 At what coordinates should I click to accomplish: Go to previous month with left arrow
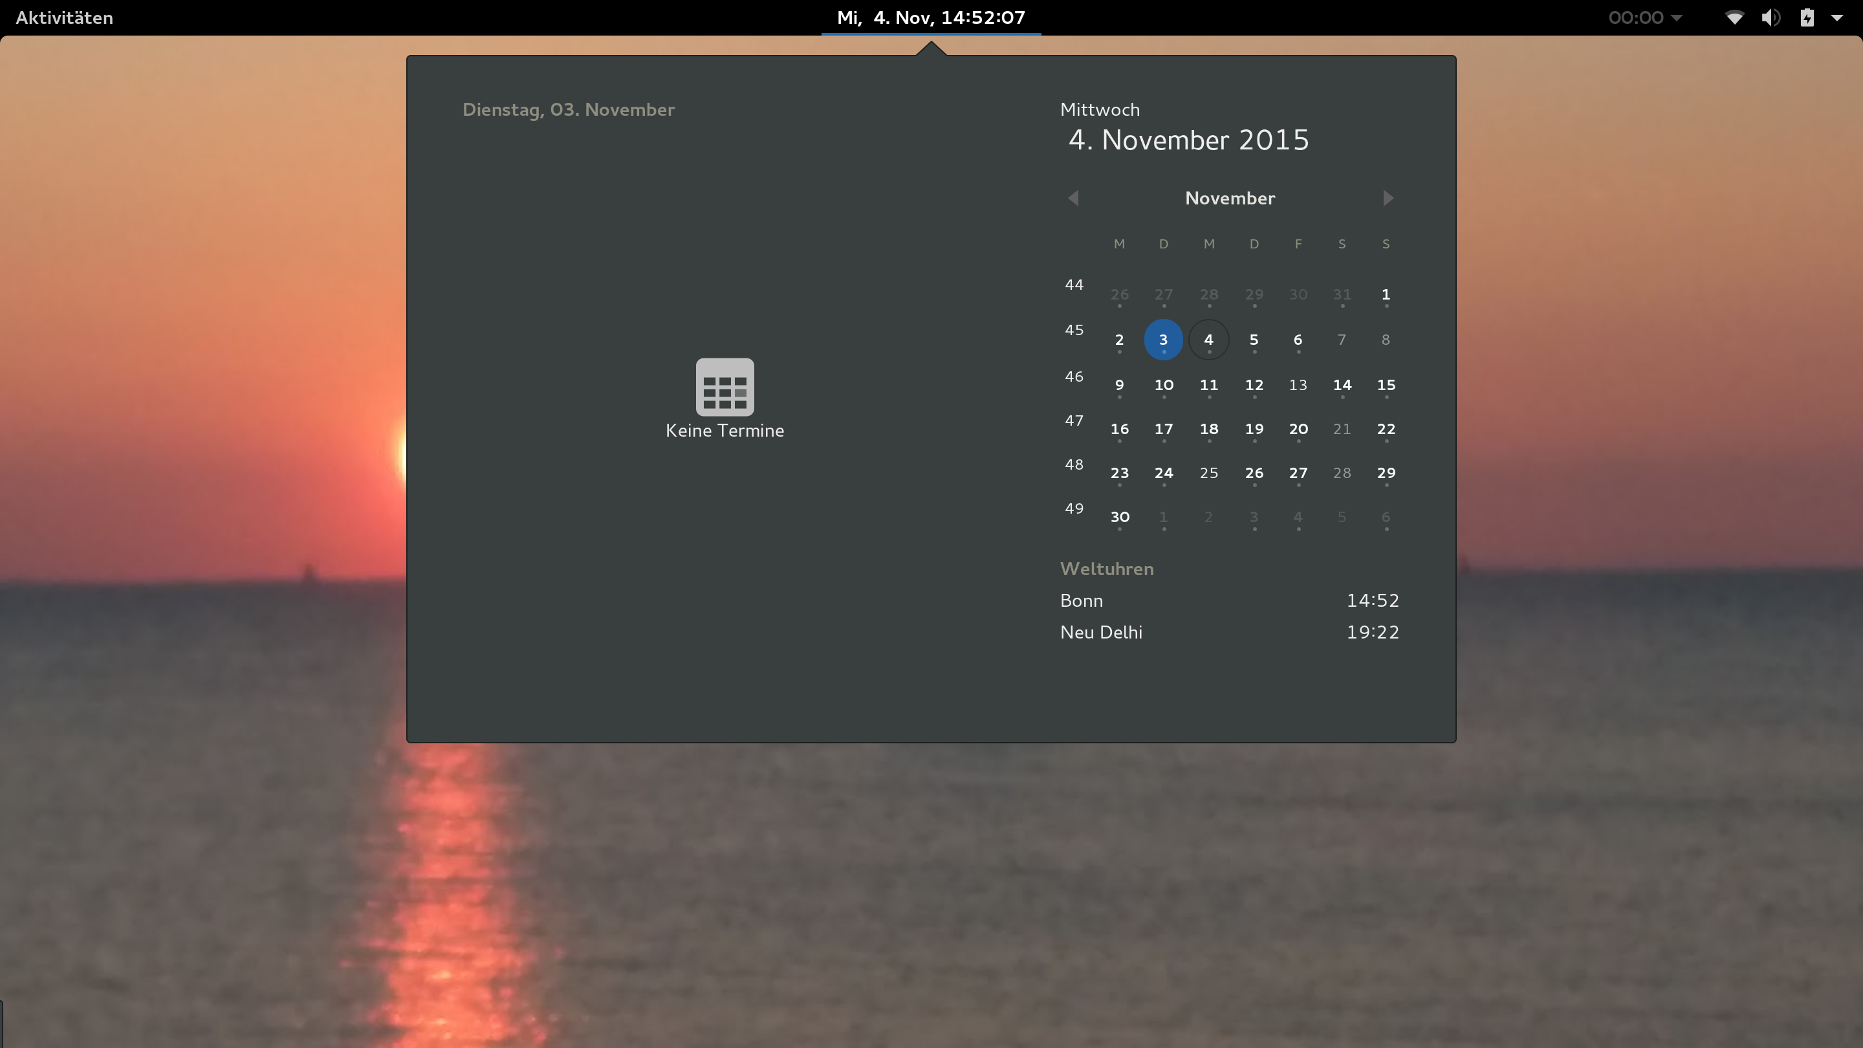tap(1073, 198)
